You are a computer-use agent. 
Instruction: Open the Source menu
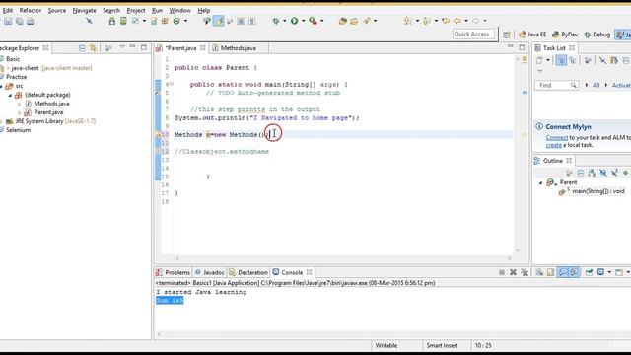coord(57,10)
